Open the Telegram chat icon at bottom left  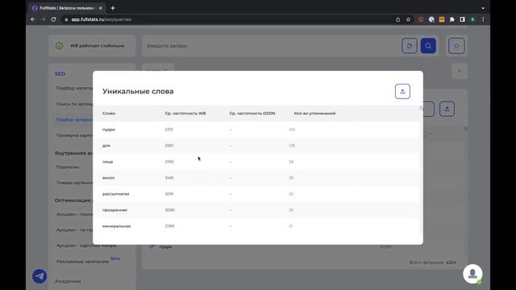click(40, 276)
